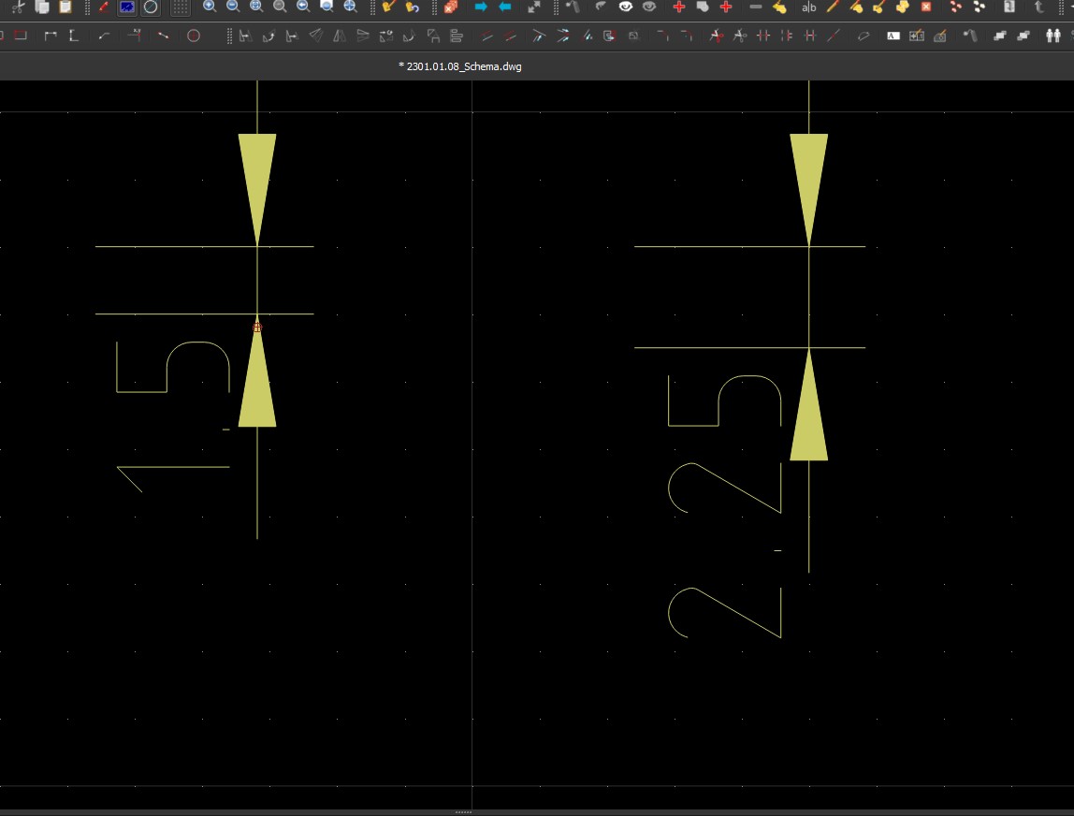The image size is (1074, 816).
Task: Click the blue left arrow icon
Action: [x=505, y=7]
